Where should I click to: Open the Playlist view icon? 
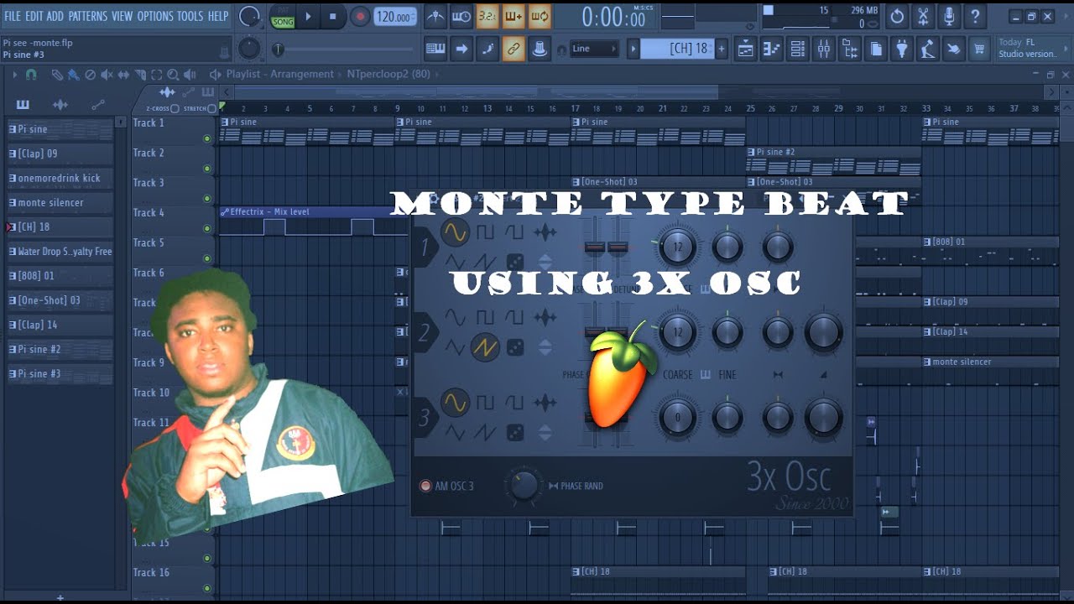[746, 49]
